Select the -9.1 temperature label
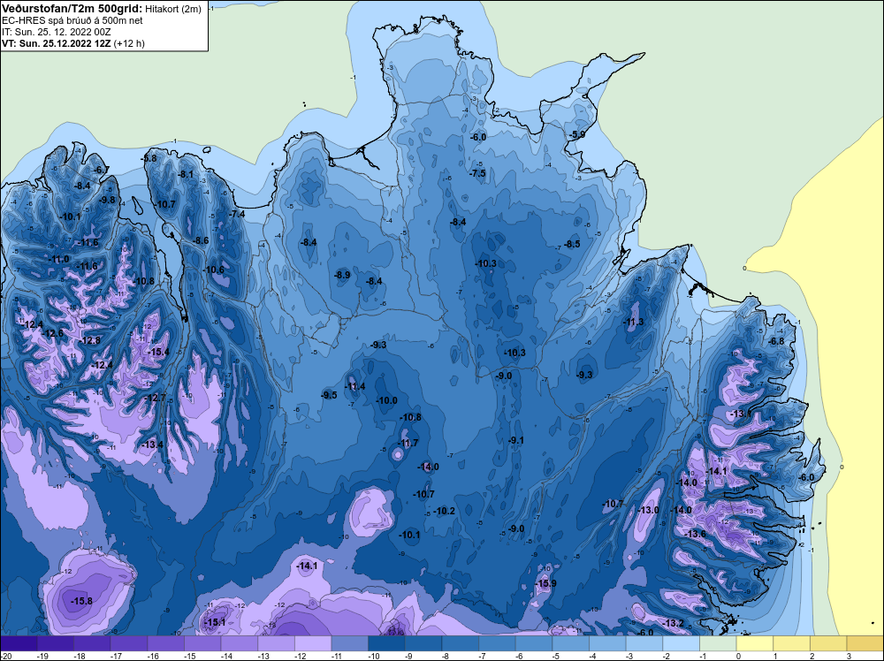 pyautogui.click(x=516, y=440)
